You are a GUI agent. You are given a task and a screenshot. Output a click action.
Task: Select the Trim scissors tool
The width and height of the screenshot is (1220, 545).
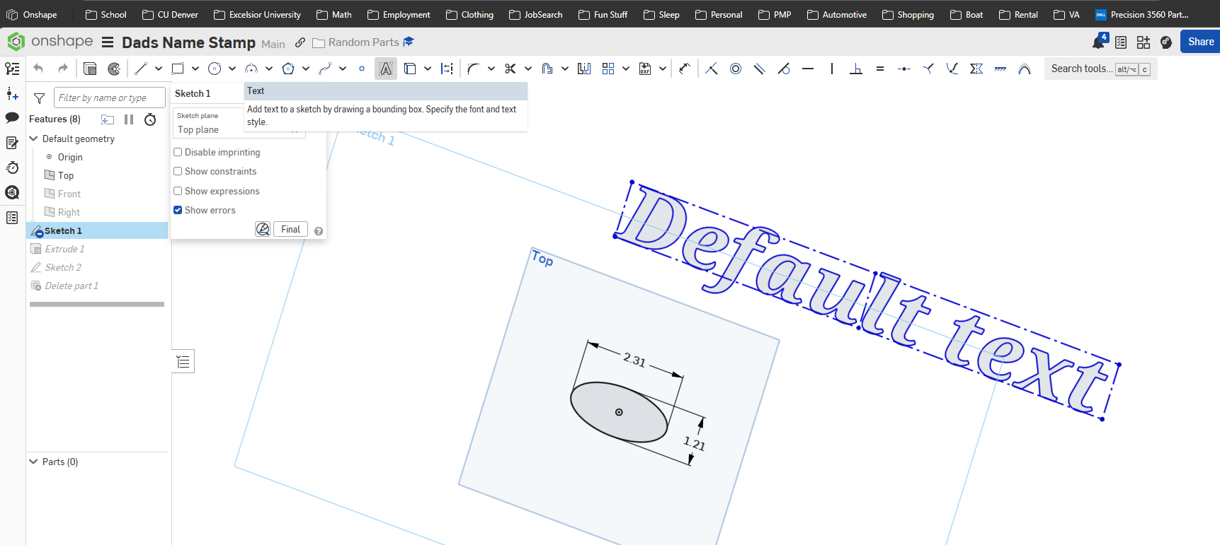pos(510,69)
